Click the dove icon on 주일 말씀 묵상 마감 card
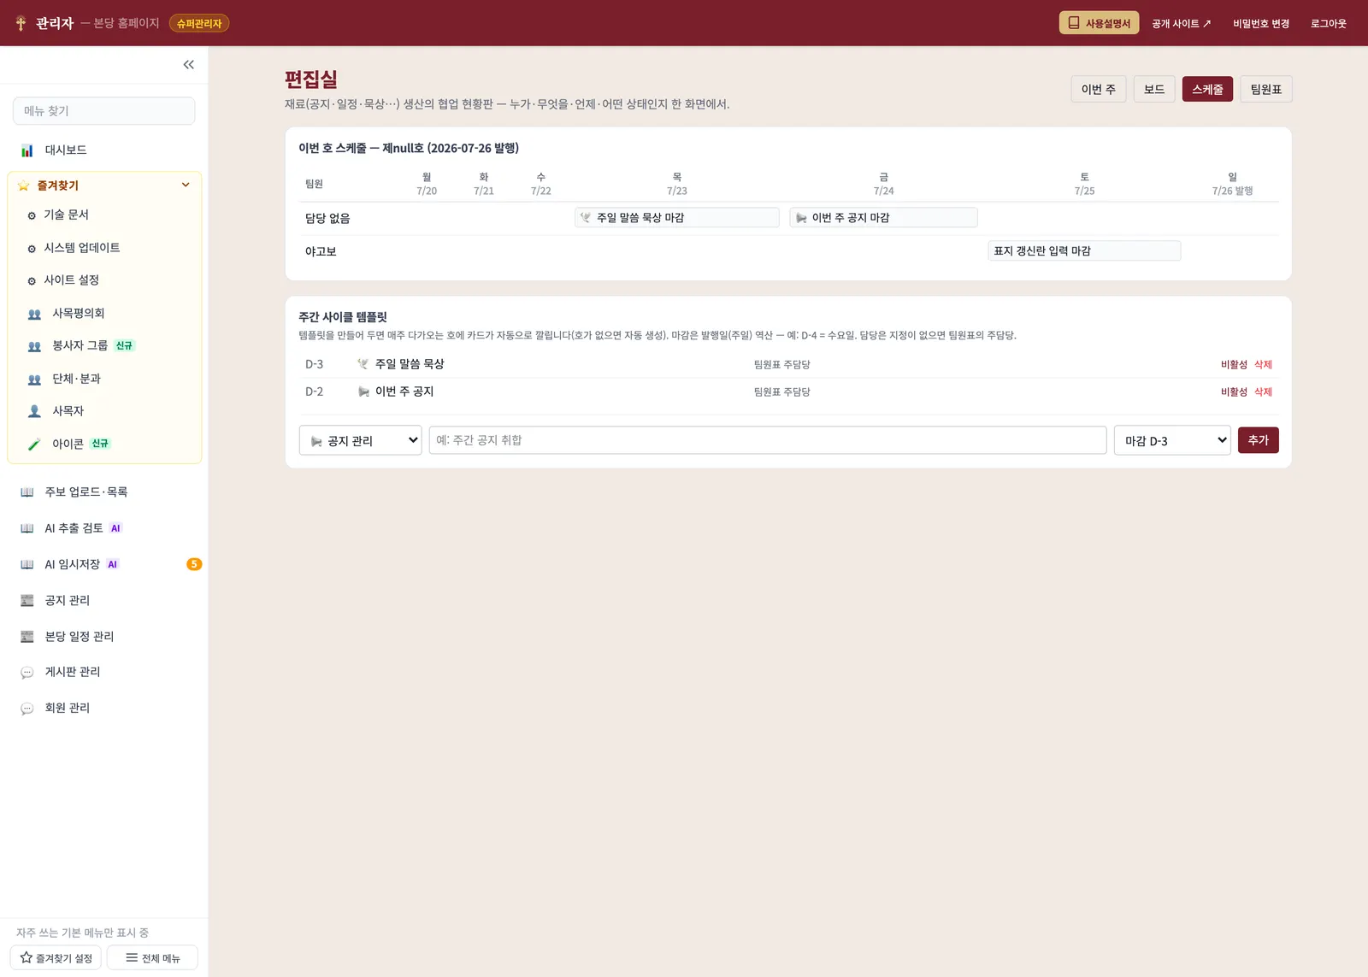 586,218
